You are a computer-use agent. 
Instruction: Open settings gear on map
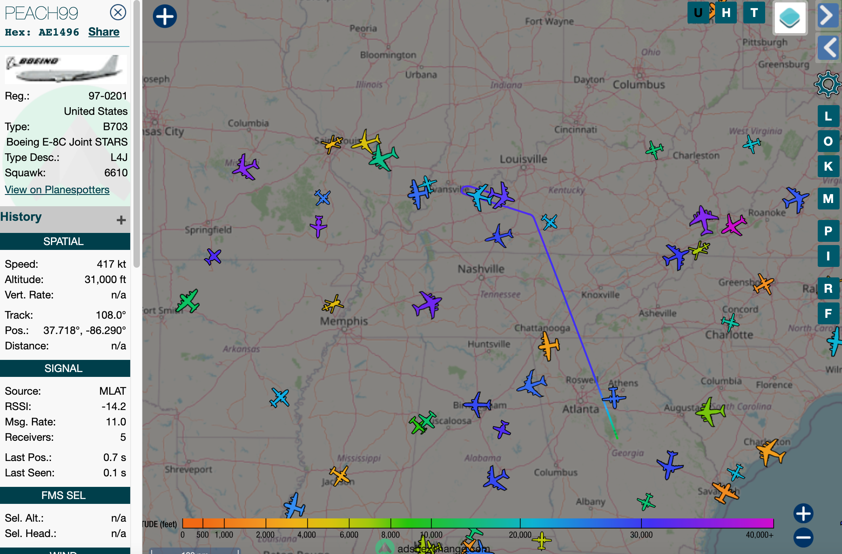pos(827,84)
